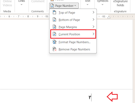Click the Bottom of Page icon

(54, 20)
